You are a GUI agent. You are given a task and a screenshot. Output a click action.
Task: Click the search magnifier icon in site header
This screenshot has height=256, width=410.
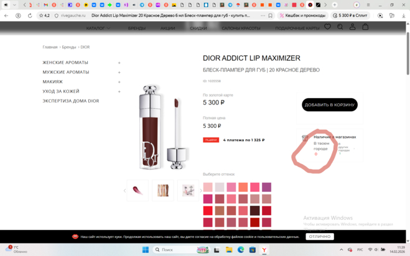pyautogui.click(x=340, y=27)
